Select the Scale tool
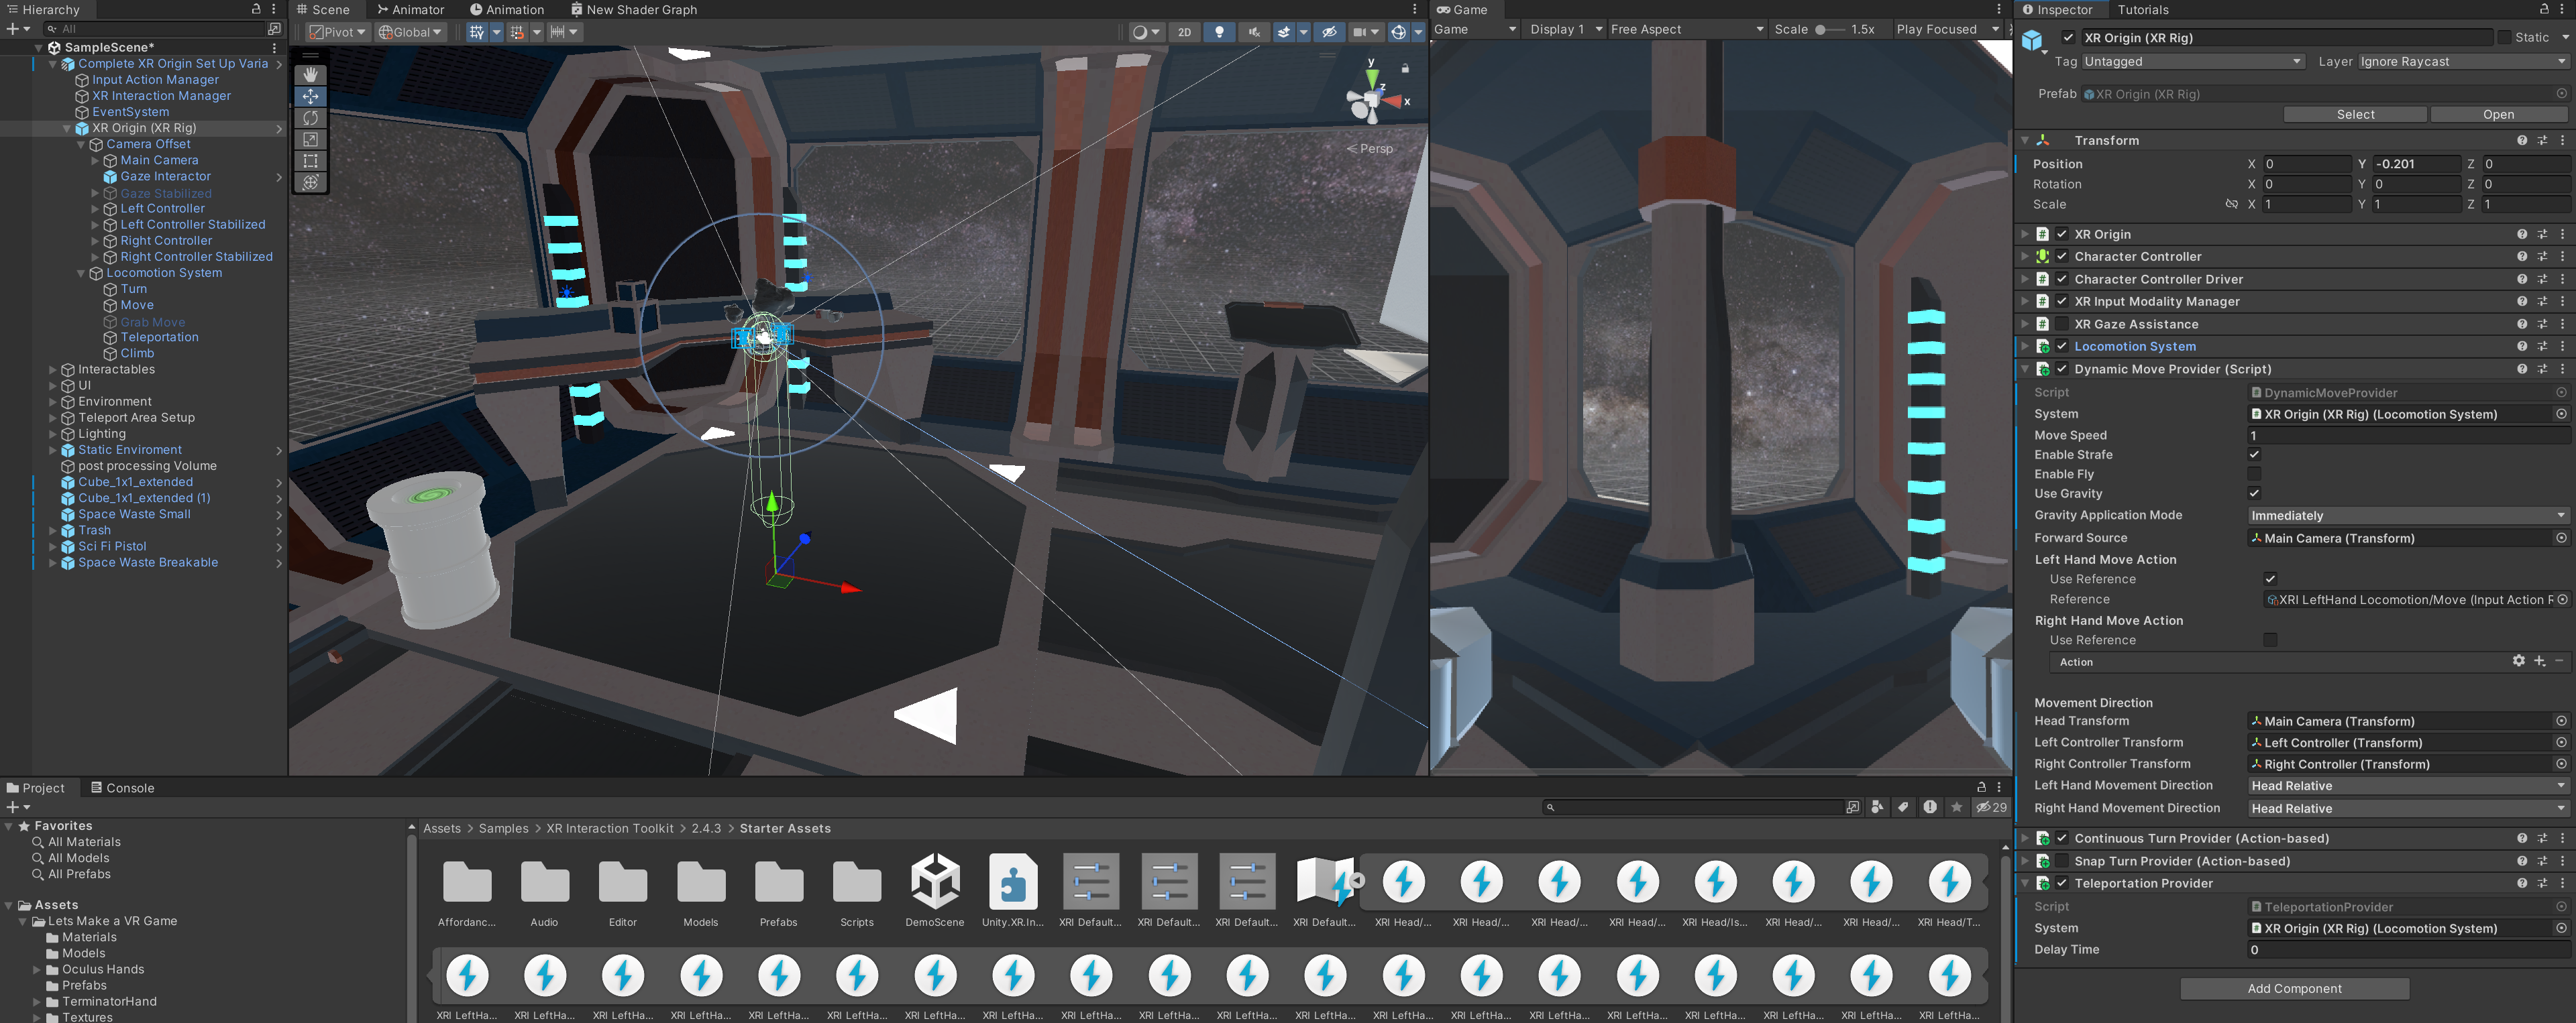Screen dimensions: 2576x1023 (x=310, y=140)
